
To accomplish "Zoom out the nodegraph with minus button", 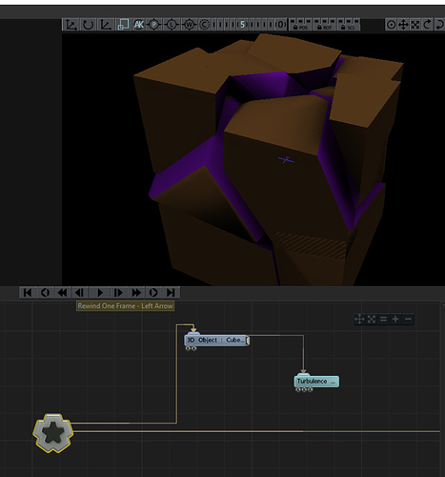I will pos(408,319).
